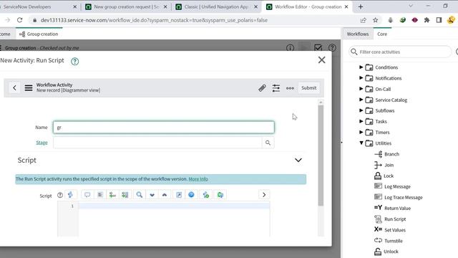The image size is (458, 258).
Task: Open the more options ellipsis icon
Action: coord(290,88)
